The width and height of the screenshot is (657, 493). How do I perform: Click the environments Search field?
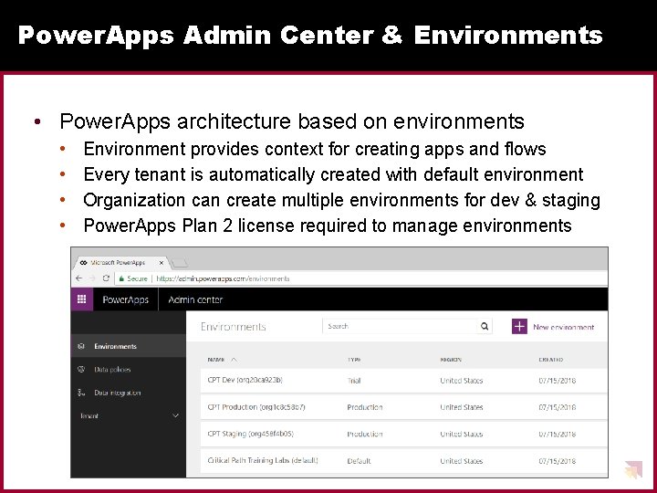pos(400,326)
